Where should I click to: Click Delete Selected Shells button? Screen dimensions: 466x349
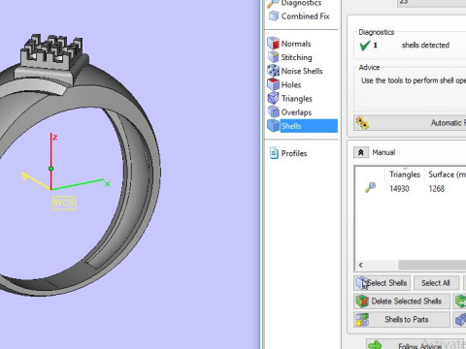coord(402,301)
